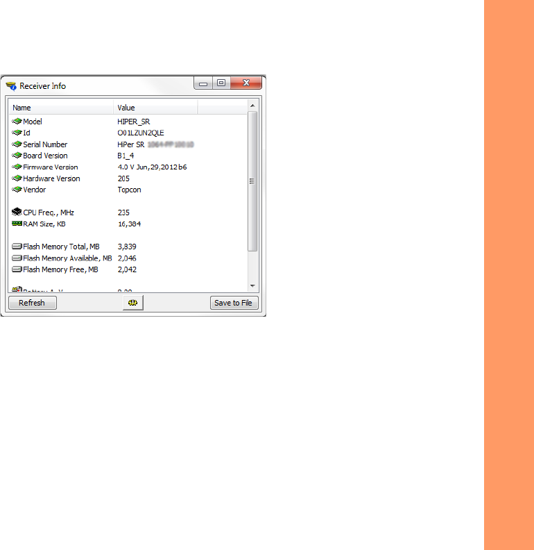Minimize the Receiver Info window

click(203, 83)
